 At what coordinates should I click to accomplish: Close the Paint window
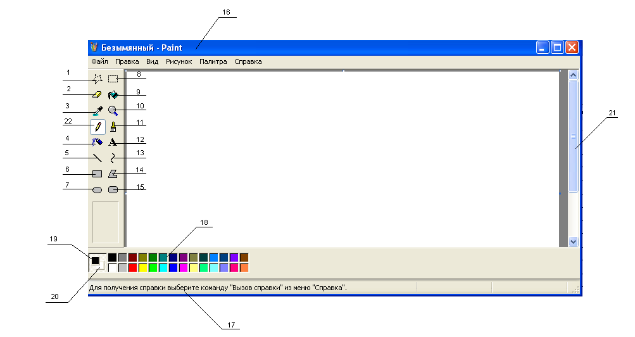click(572, 48)
